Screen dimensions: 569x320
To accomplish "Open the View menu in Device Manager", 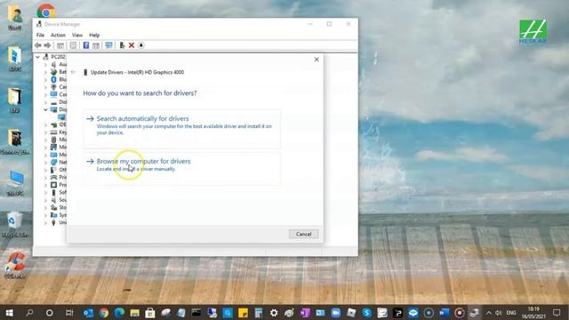I will (x=77, y=36).
